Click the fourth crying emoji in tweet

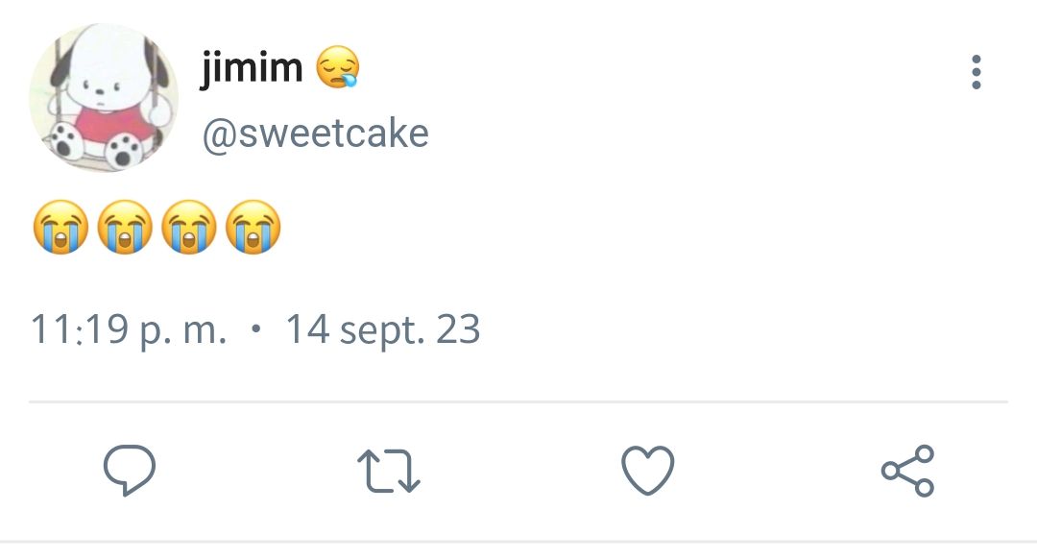[253, 227]
